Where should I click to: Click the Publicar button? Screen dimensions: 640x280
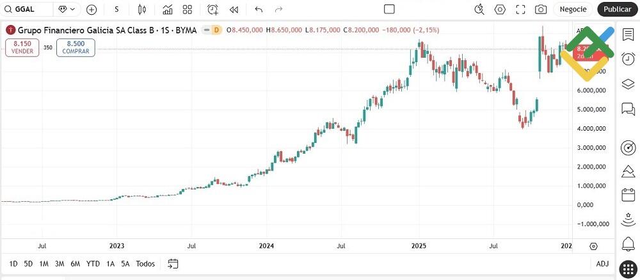[x=618, y=9]
